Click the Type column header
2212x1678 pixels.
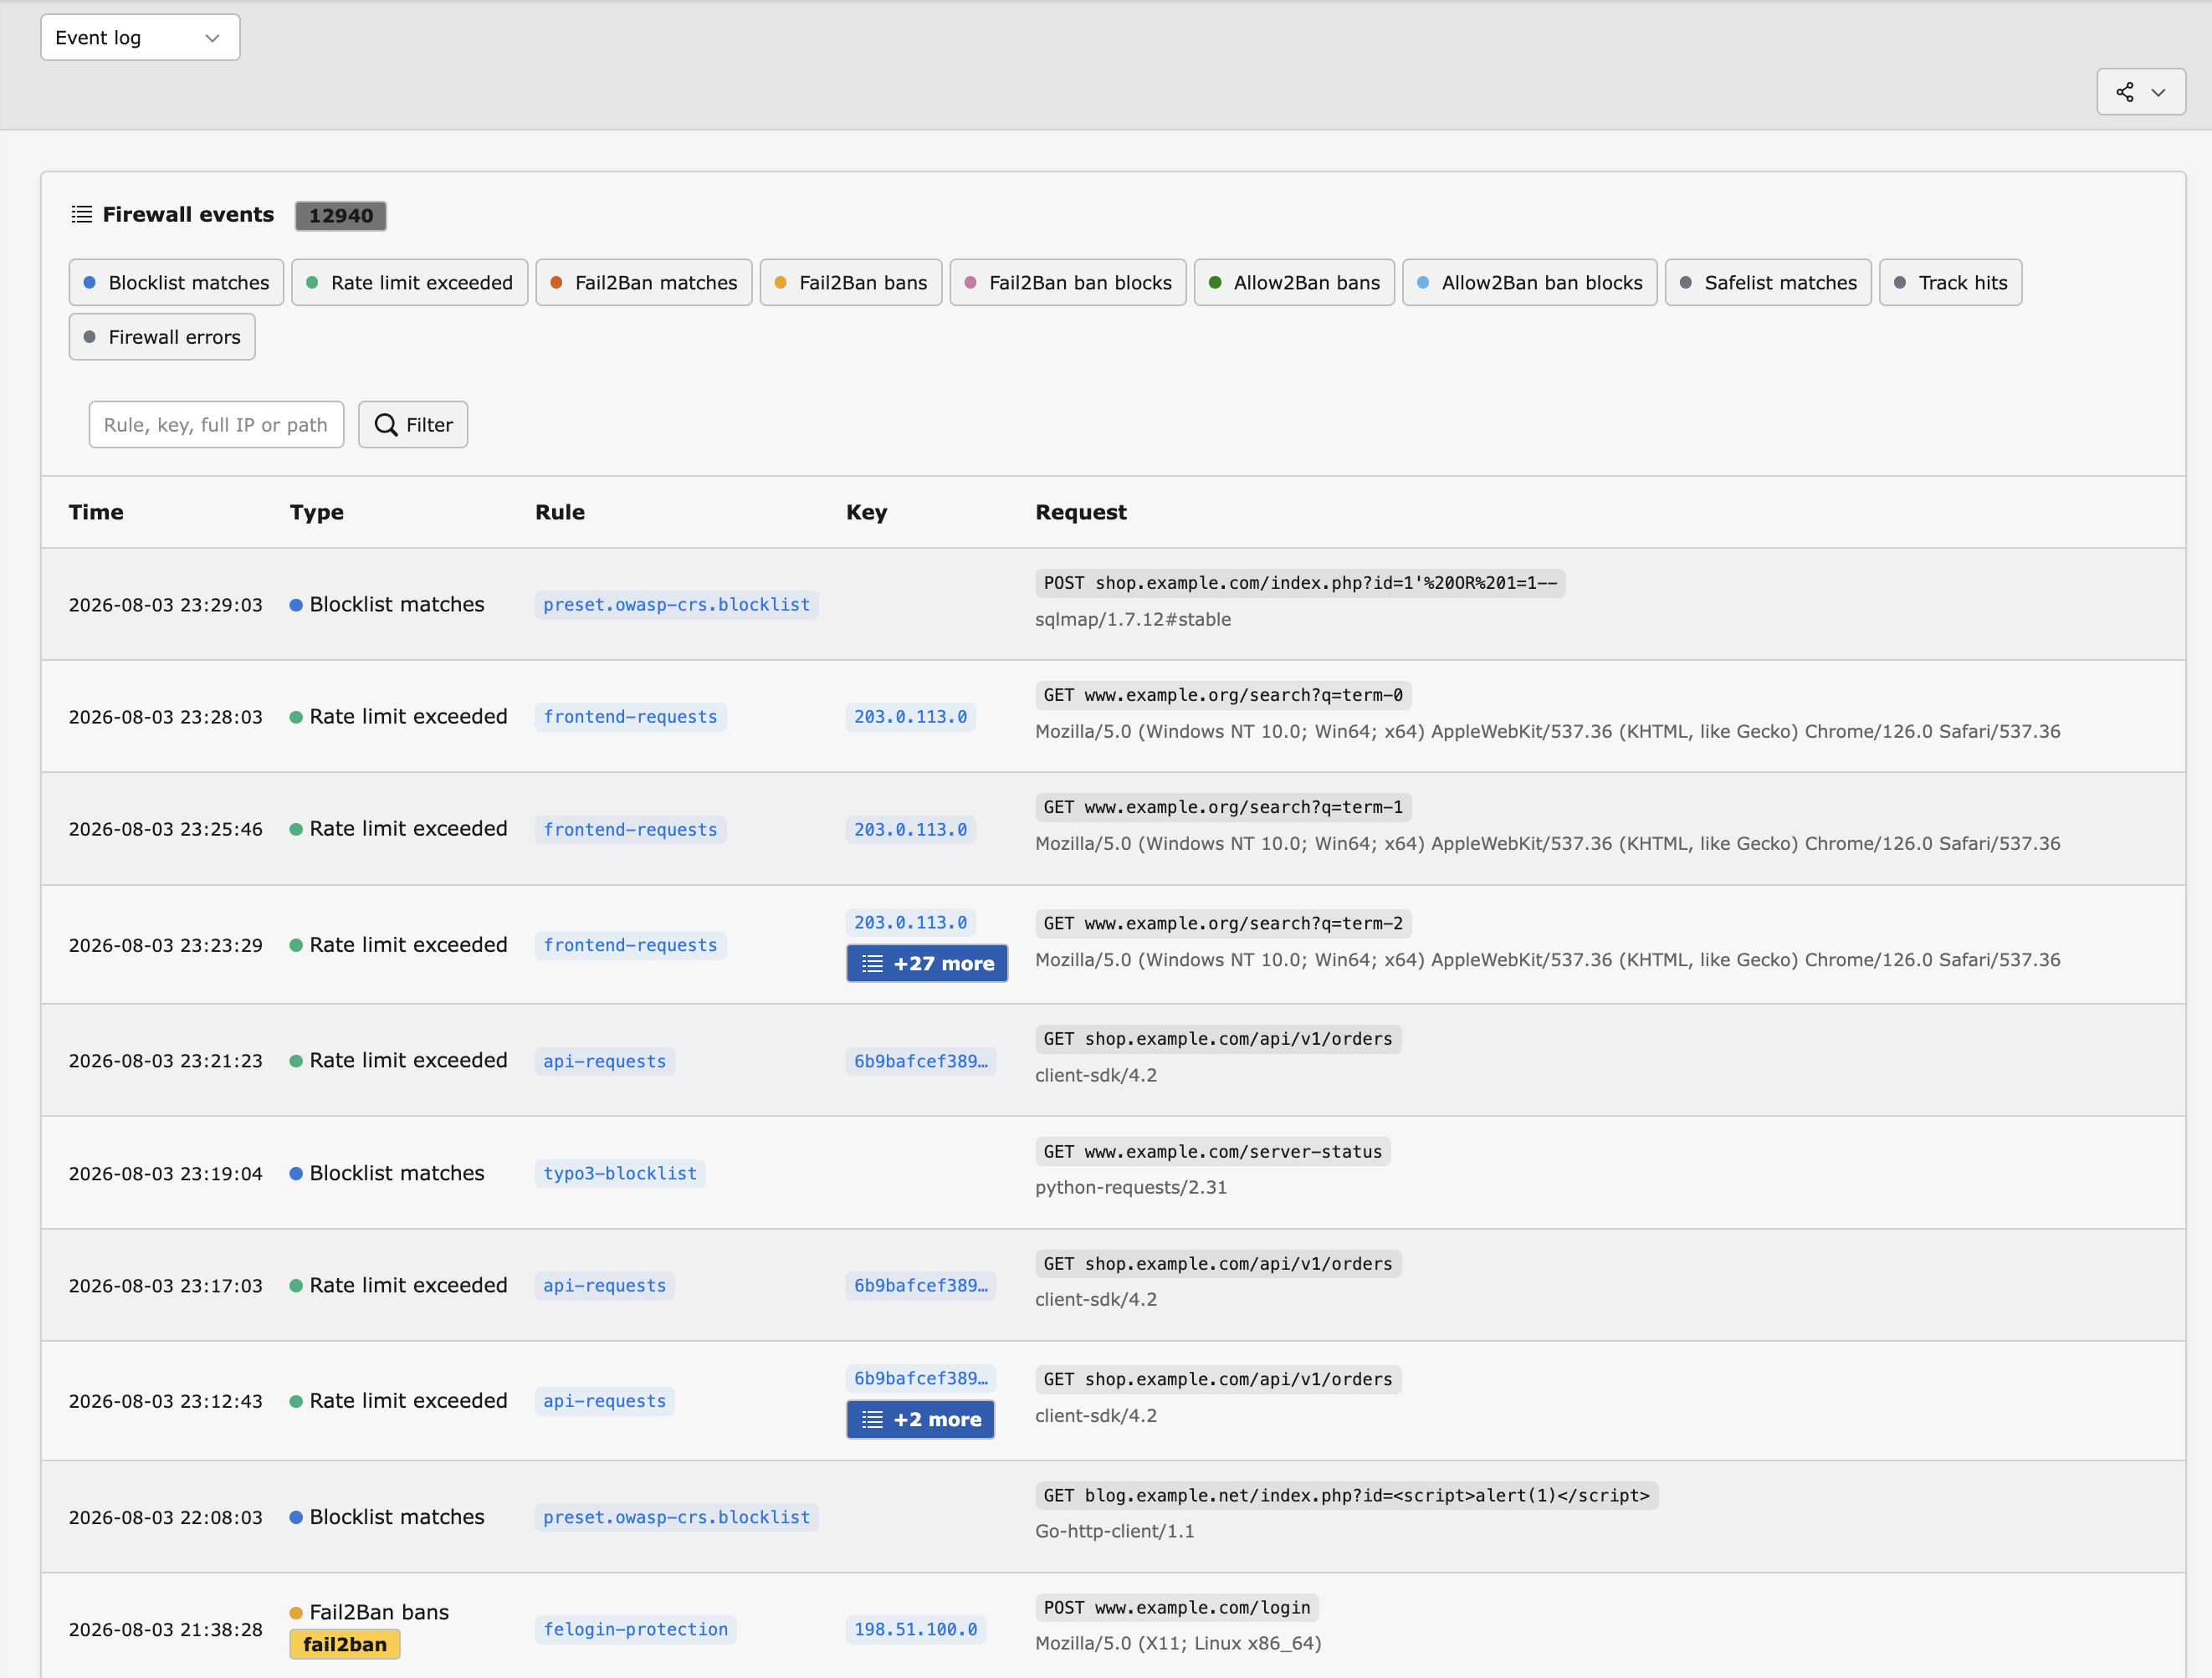pos(317,512)
